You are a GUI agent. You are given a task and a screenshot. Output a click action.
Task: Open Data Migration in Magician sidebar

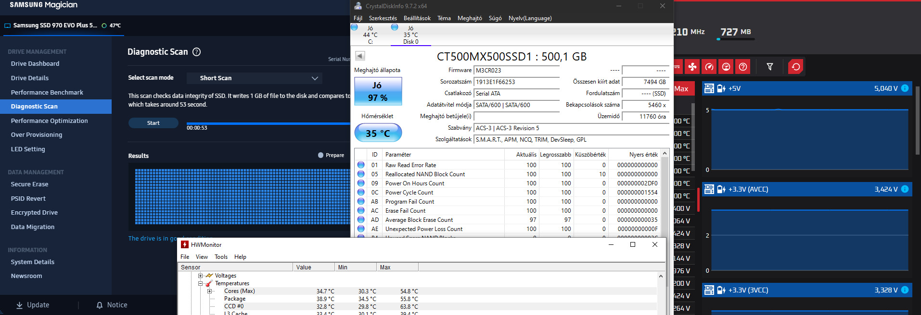tap(33, 227)
